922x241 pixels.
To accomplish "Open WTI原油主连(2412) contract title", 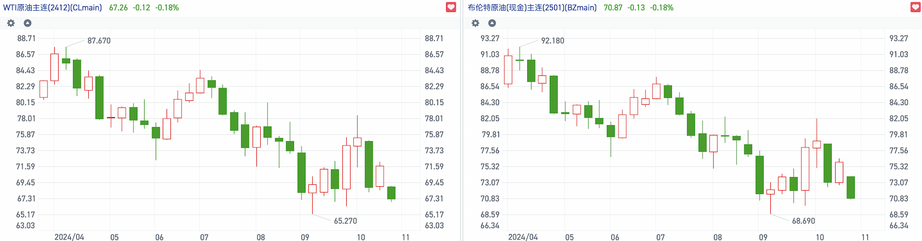I will [52, 8].
